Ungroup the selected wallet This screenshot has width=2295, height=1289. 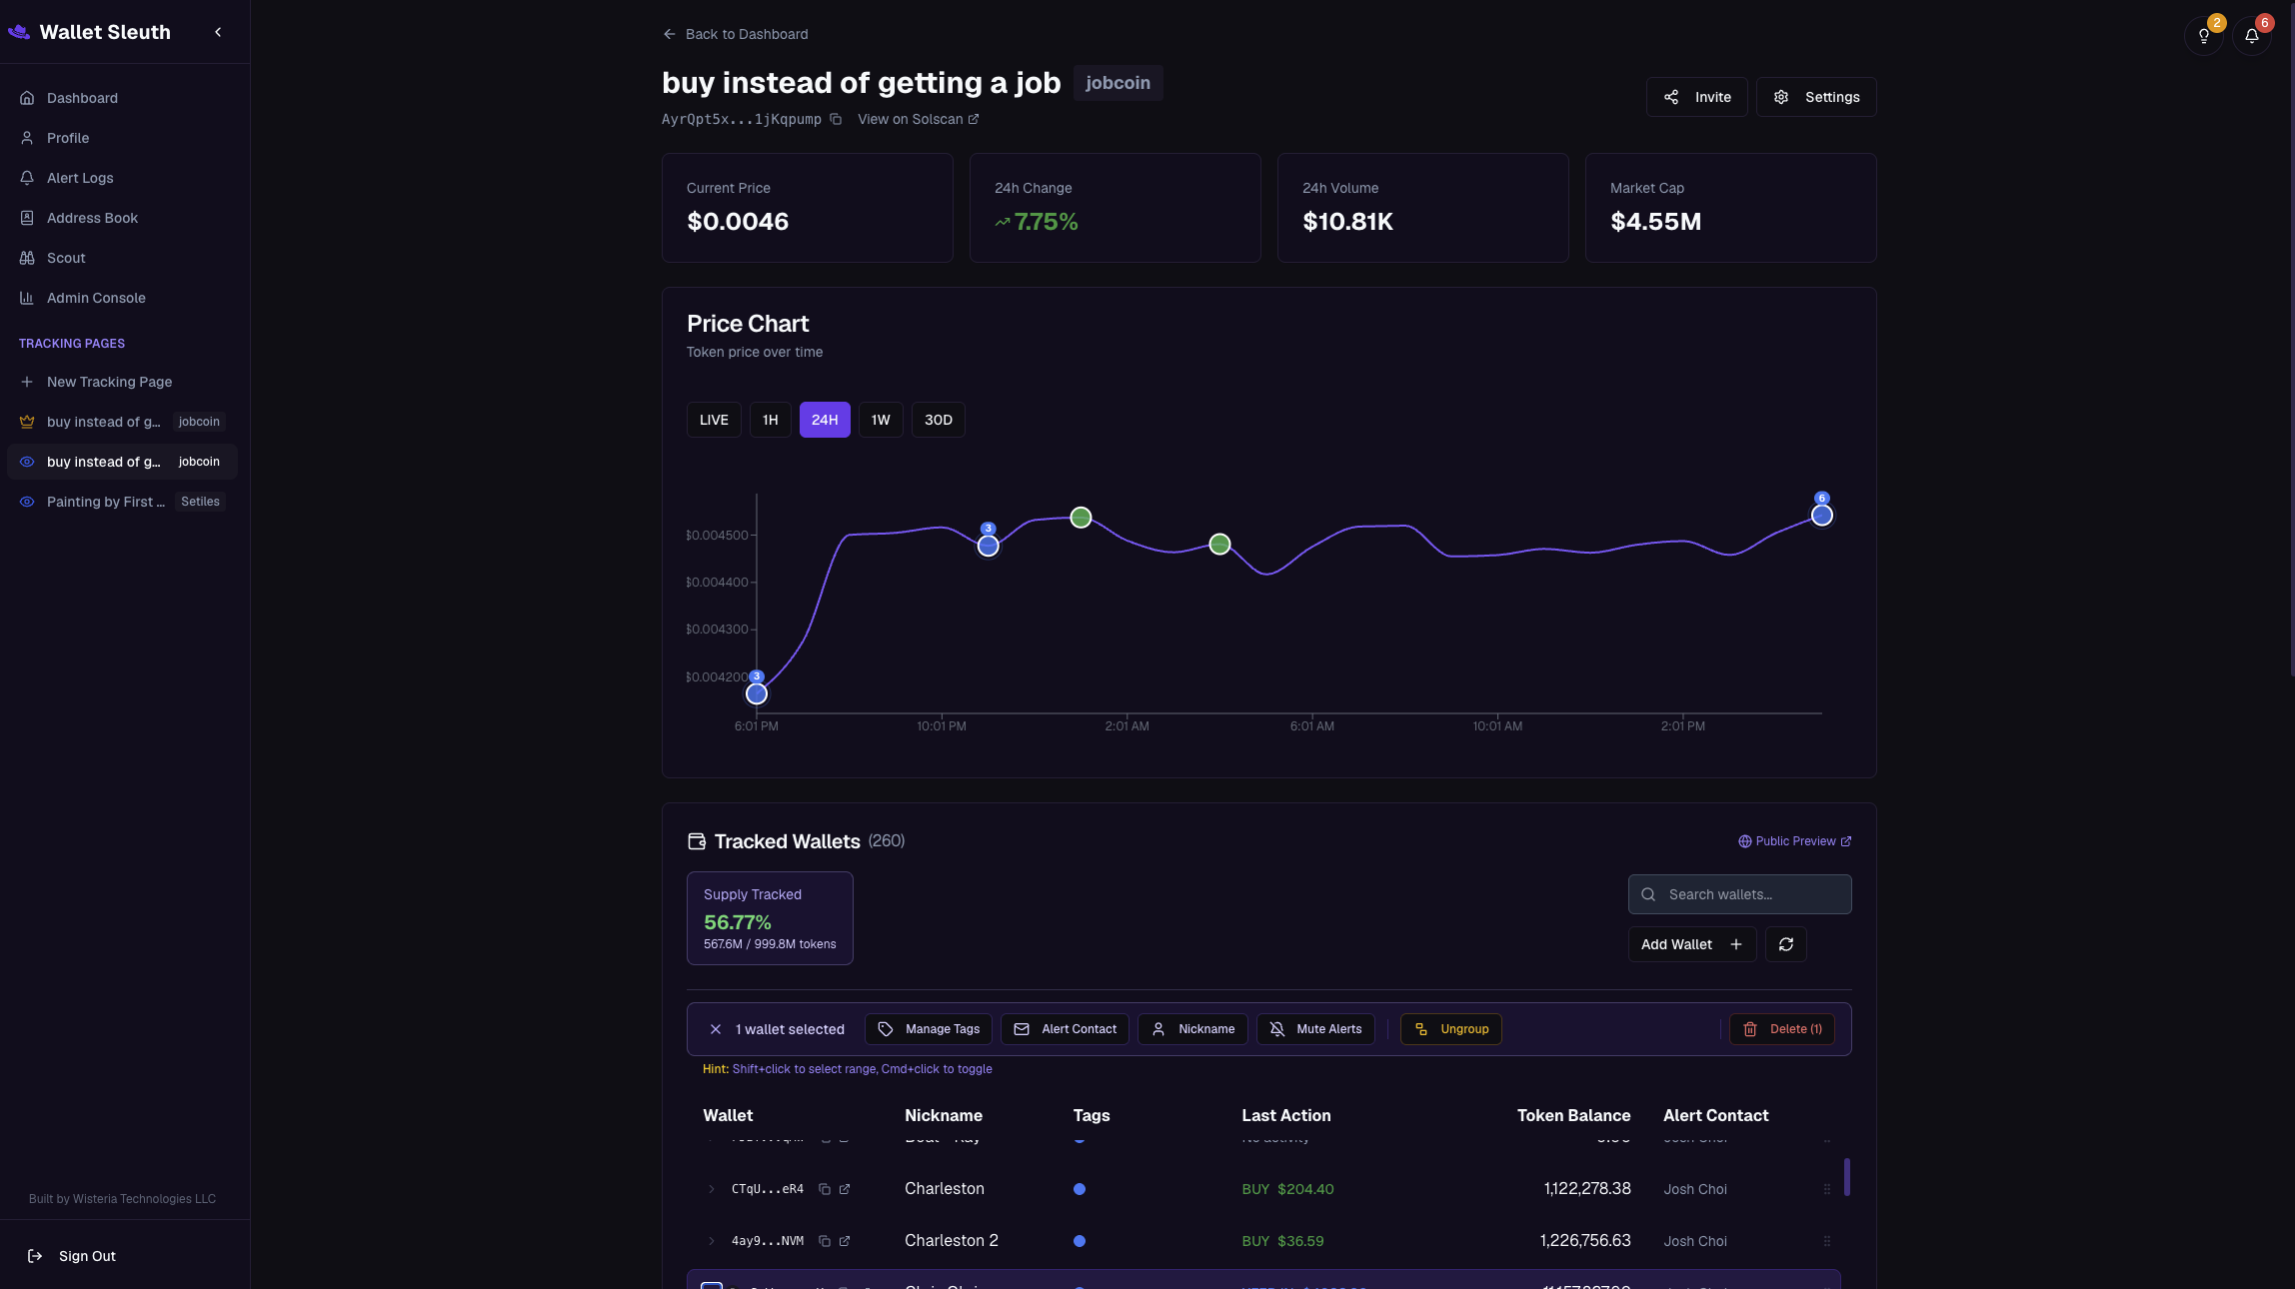coord(1451,1029)
